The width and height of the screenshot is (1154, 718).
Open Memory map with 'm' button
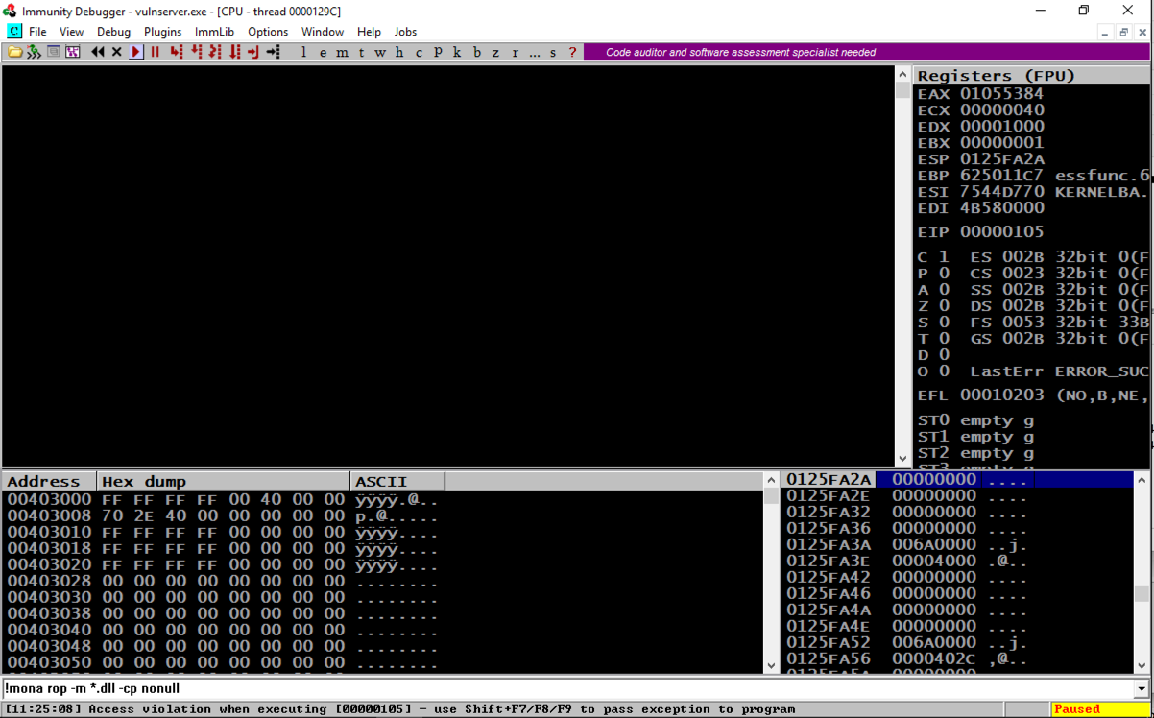[343, 52]
